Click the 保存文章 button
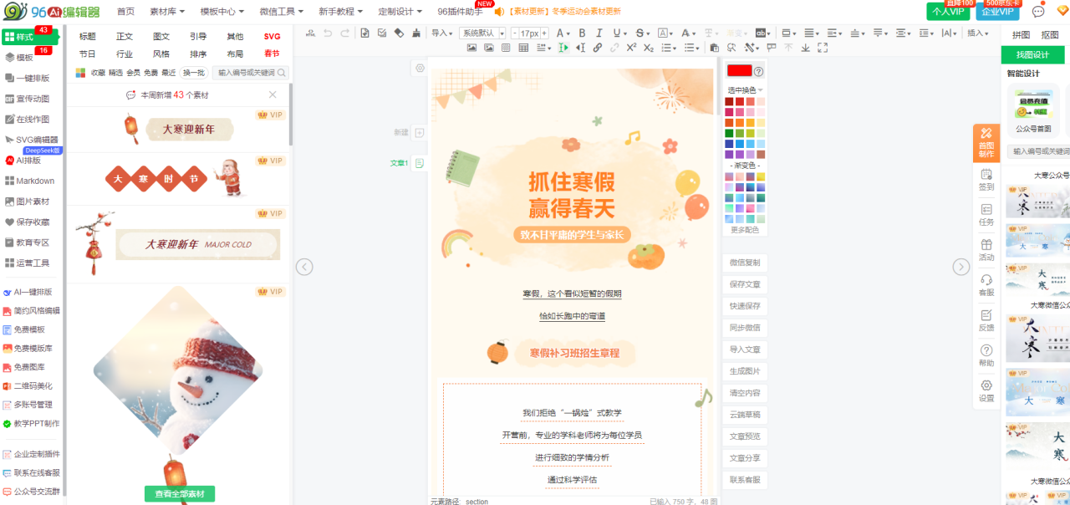Viewport: 1070px width, 505px height. tap(744, 284)
